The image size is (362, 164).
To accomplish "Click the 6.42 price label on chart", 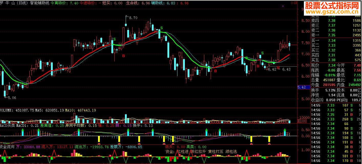I will pyautogui.click(x=272, y=69).
